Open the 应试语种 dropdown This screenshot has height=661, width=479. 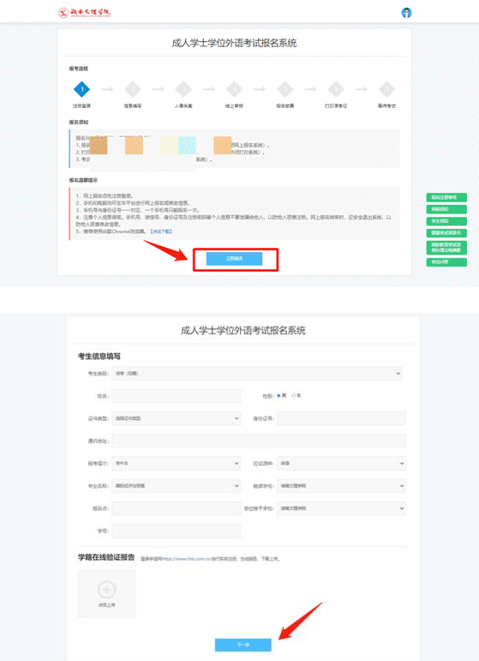pyautogui.click(x=341, y=463)
